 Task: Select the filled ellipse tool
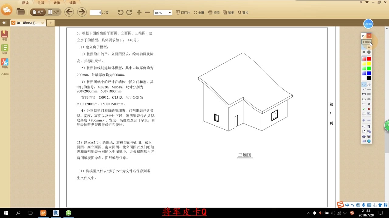coord(369,99)
